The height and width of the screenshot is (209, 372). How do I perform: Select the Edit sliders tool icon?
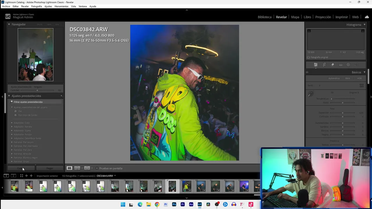[316, 65]
